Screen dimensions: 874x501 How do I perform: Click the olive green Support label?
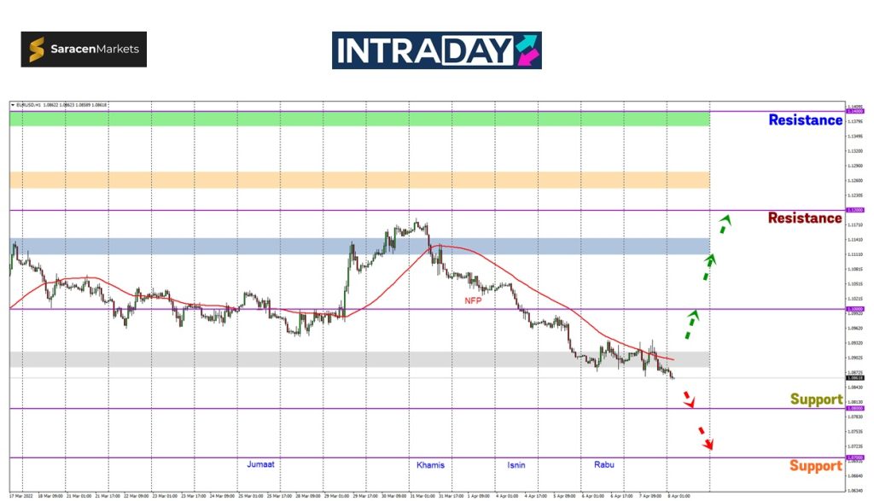[x=816, y=399]
